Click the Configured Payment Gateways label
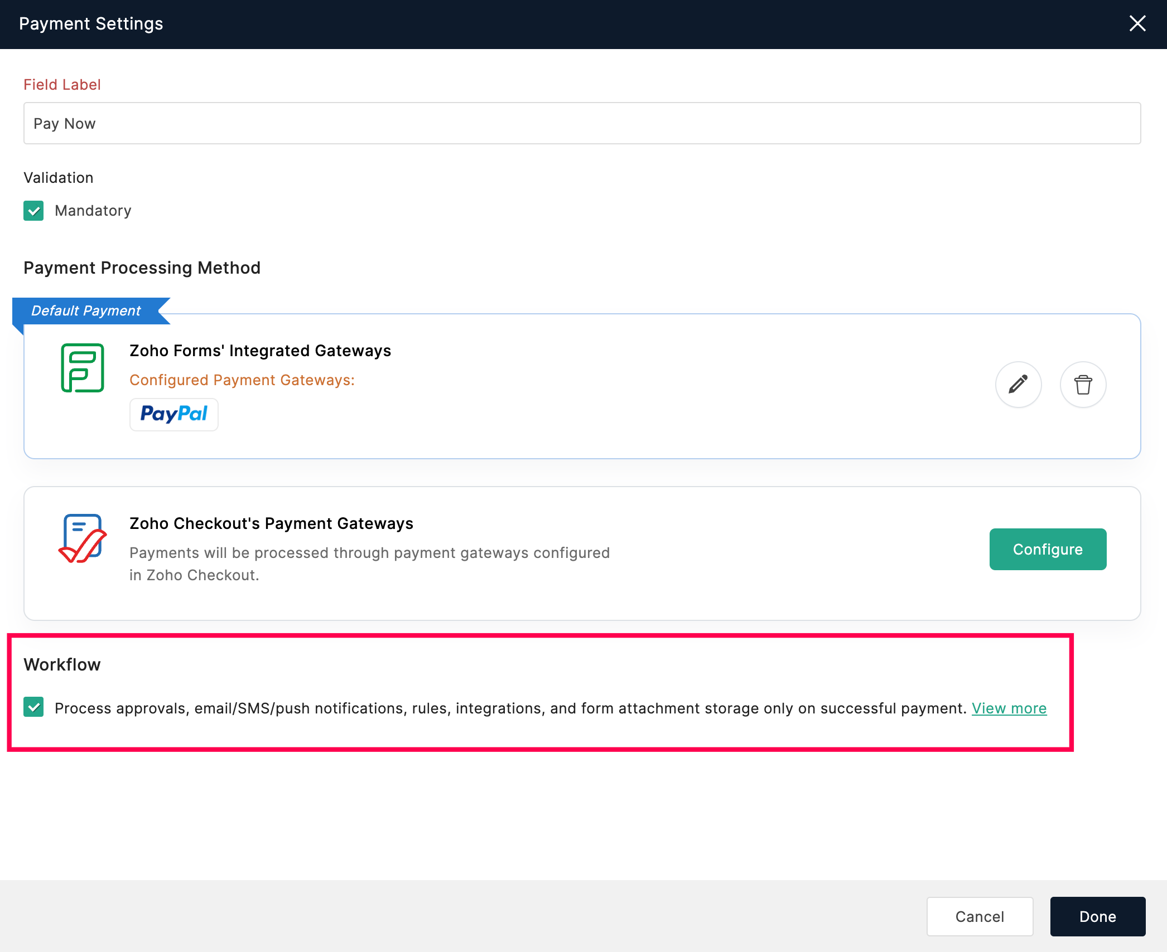Image resolution: width=1167 pixels, height=952 pixels. 242,380
